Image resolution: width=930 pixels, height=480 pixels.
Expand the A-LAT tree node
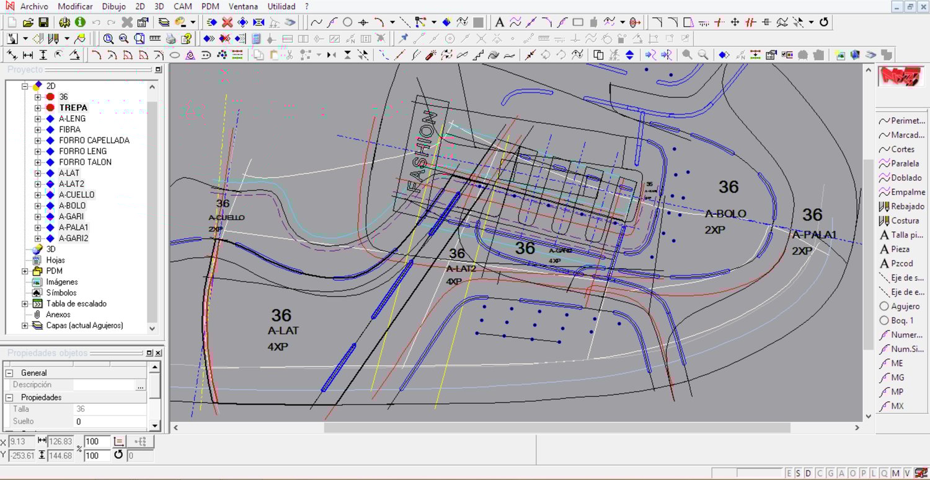tap(38, 173)
